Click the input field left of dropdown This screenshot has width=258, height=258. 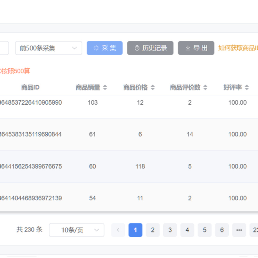[x=4, y=48]
